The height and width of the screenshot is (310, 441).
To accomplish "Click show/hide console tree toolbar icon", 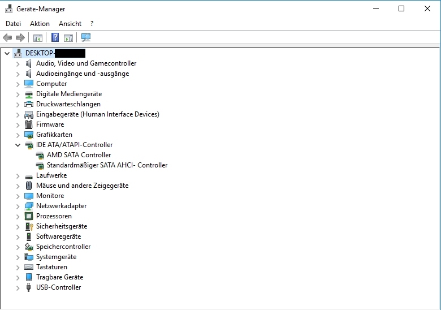I will (38, 38).
